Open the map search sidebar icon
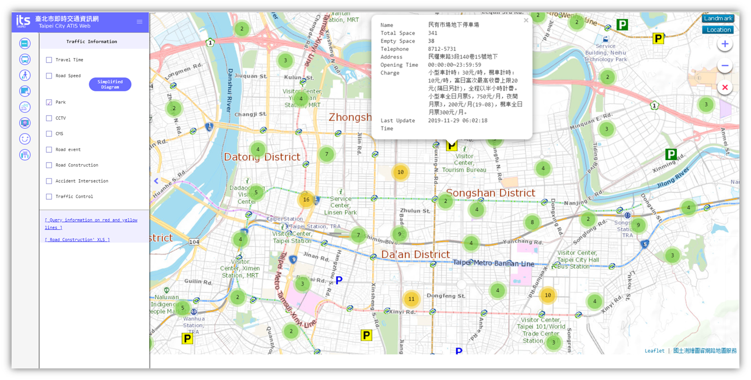Image resolution: width=751 pixels, height=380 pixels. click(25, 91)
